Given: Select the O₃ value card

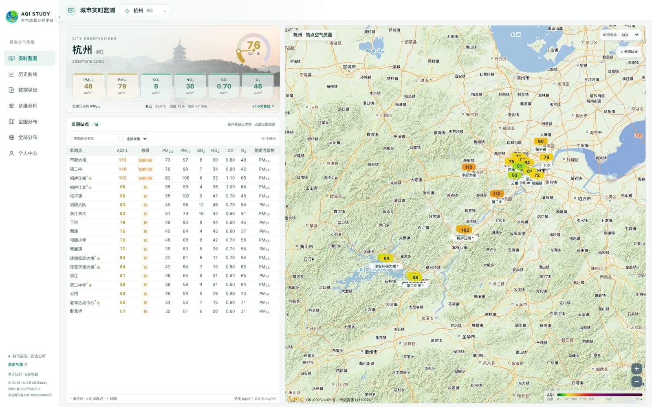Looking at the screenshot, I should point(258,85).
